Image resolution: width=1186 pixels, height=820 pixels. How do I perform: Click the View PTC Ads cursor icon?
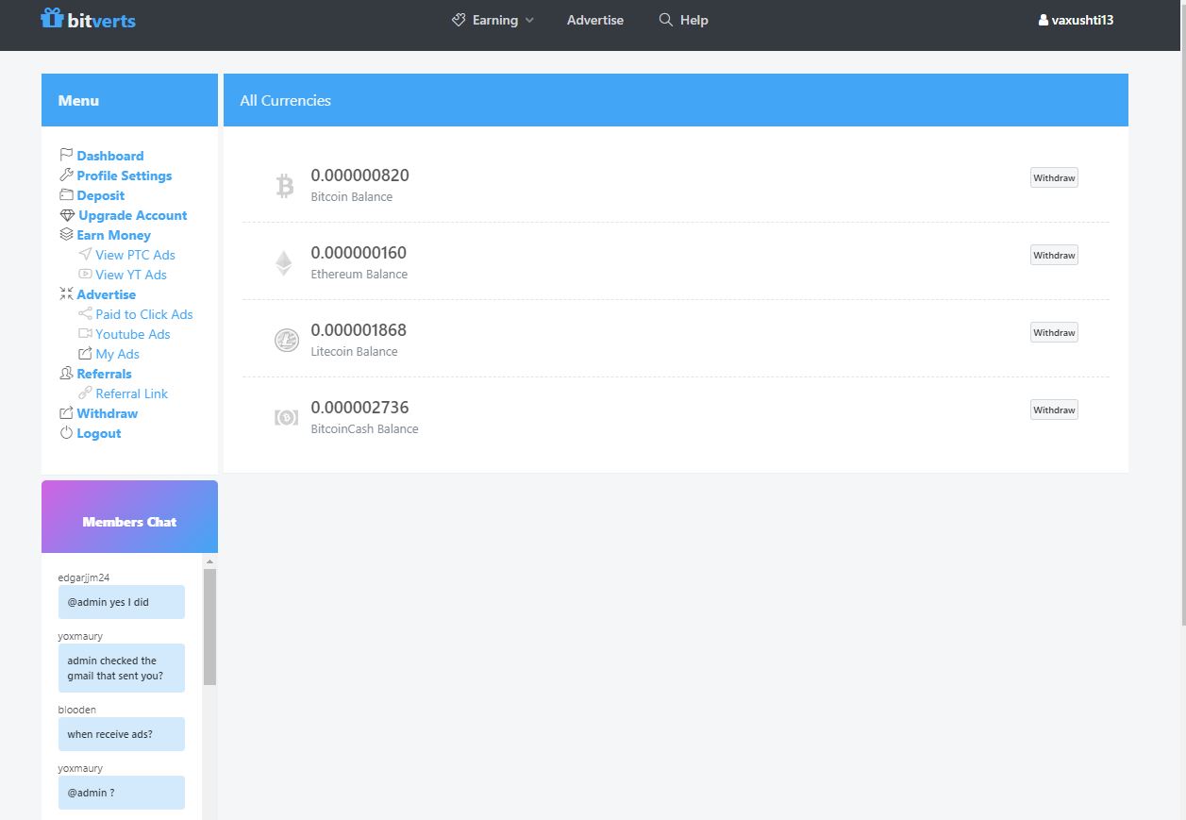click(85, 255)
